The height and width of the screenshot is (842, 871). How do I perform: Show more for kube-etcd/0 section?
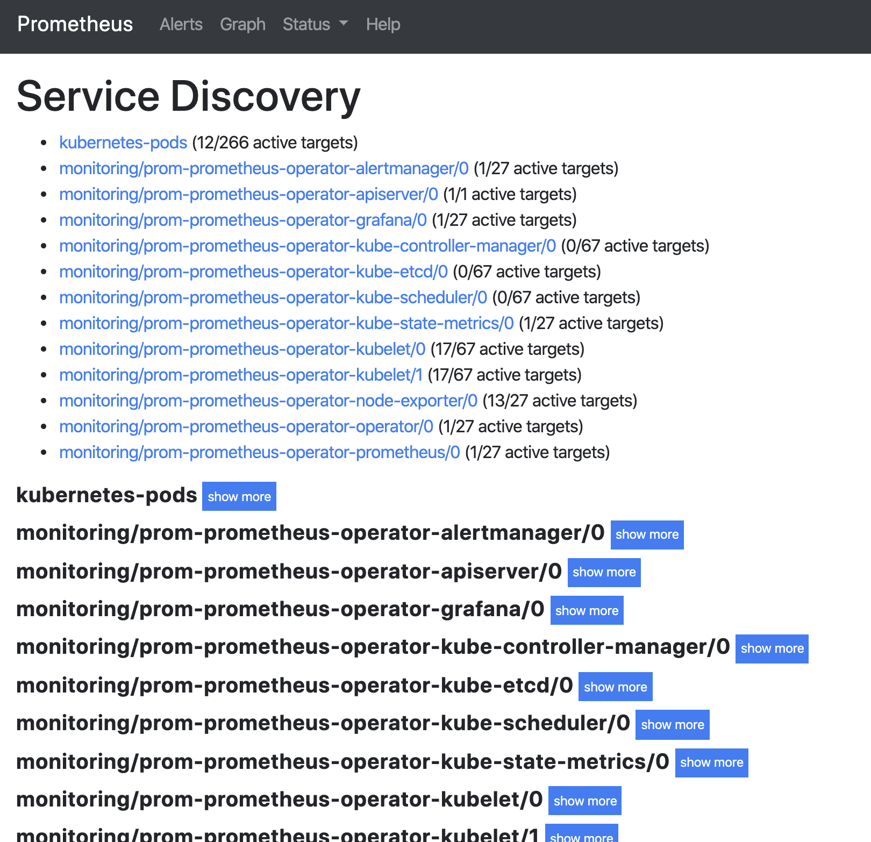click(x=616, y=687)
